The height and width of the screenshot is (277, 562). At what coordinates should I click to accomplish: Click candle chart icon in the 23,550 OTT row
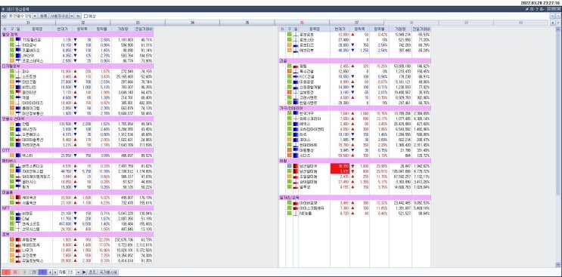pos(18,155)
